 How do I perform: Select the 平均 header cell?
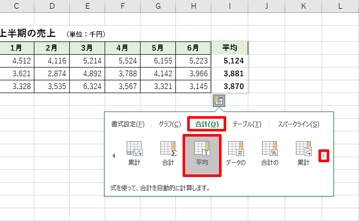[229, 48]
